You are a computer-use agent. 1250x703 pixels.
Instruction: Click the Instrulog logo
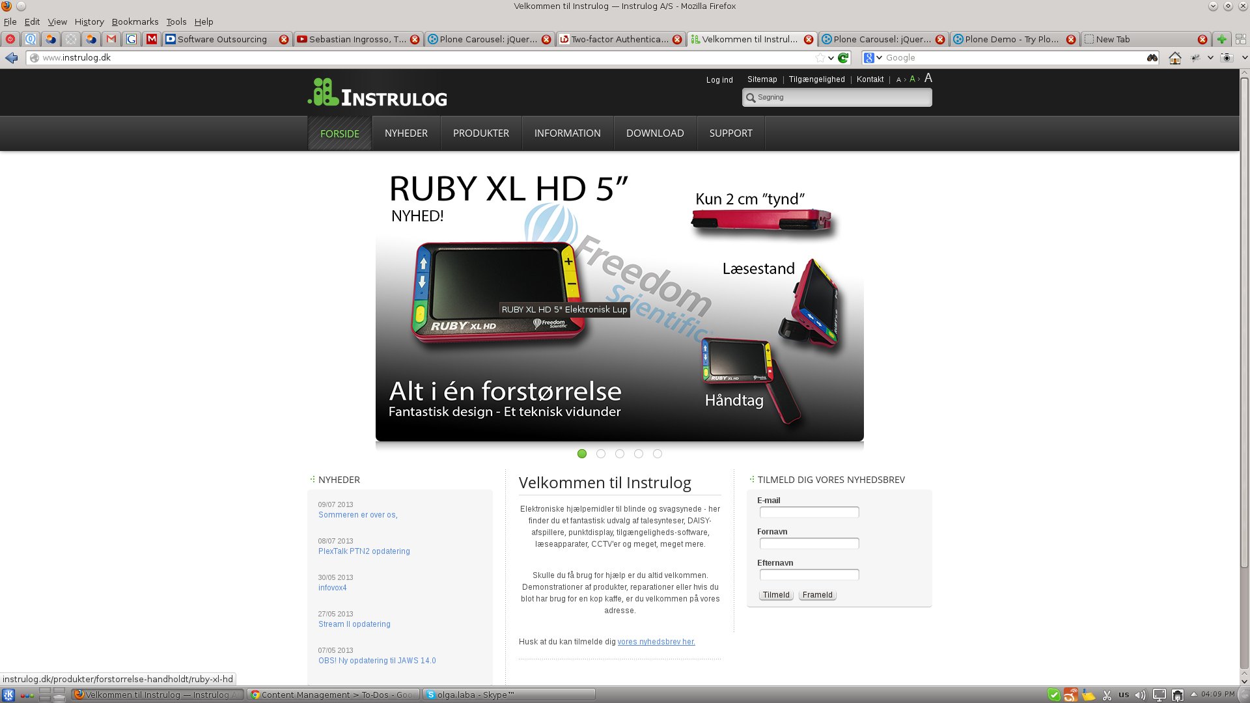(x=378, y=92)
